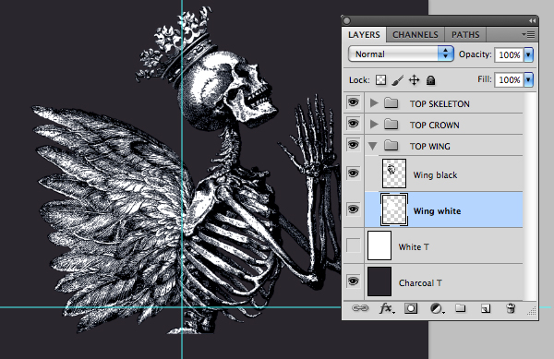The image size is (554, 359).
Task: Select the Wing black layer thumbnail
Action: pos(394,174)
